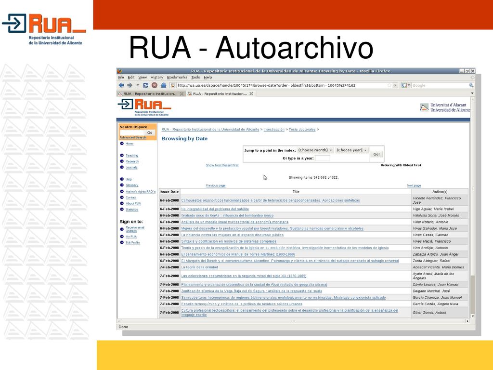
Task: Click the search magnifier icon
Action: pos(471,85)
